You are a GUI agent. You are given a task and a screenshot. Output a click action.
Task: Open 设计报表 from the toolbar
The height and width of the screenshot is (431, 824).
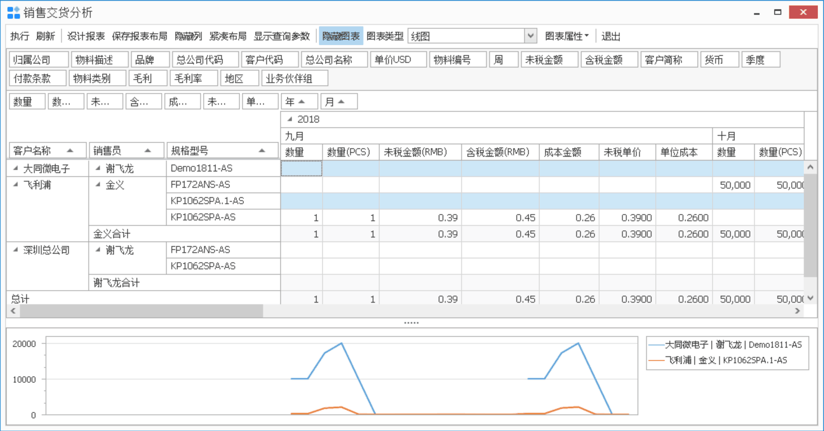(x=86, y=36)
